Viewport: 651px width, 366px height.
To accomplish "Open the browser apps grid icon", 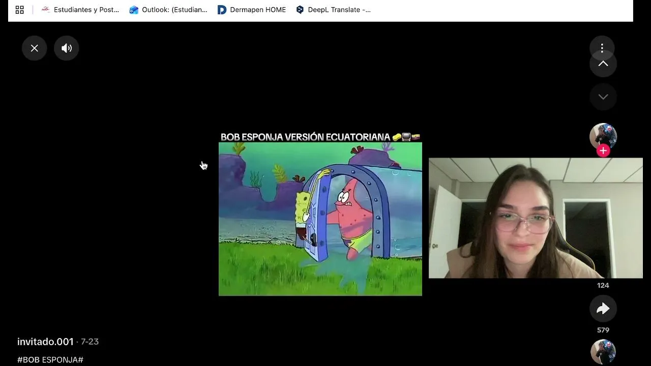I will click(20, 10).
